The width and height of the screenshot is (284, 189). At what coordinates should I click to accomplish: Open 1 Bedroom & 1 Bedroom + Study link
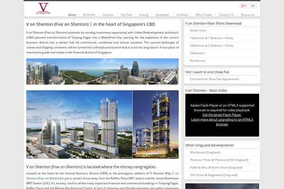212,38
